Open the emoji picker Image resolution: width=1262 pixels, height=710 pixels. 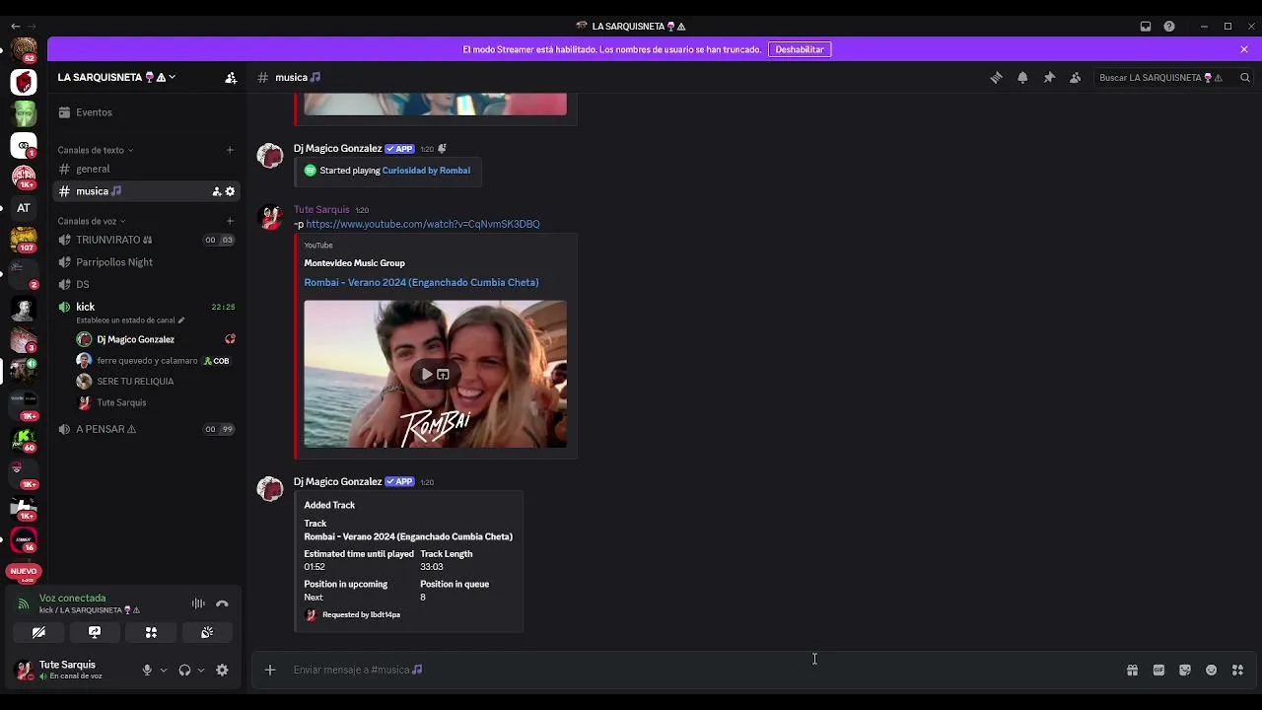point(1212,671)
